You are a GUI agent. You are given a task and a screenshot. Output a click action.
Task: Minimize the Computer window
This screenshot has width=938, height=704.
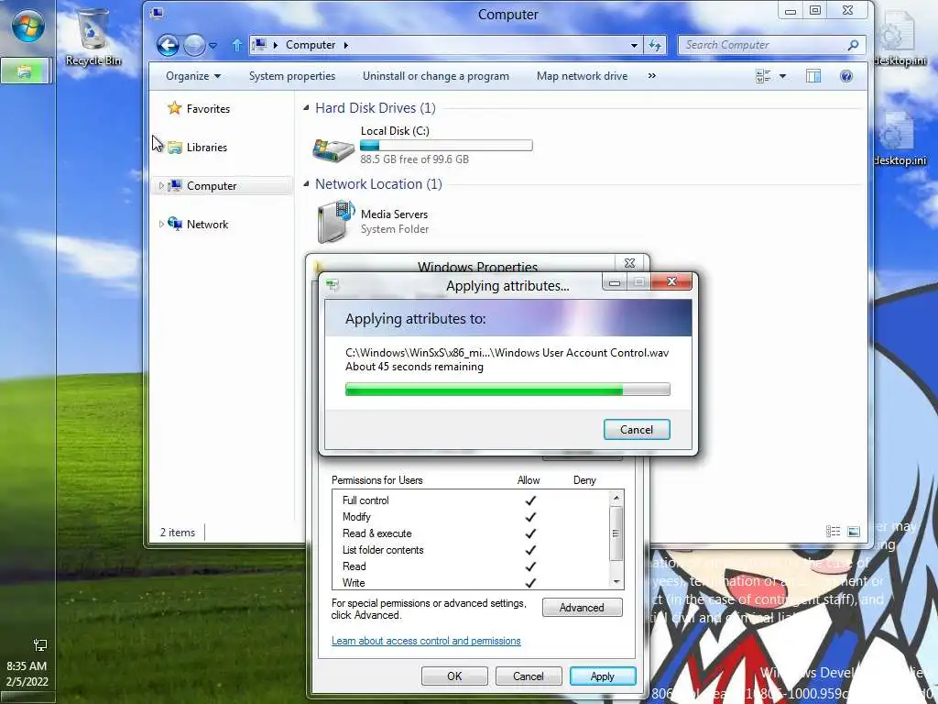(791, 11)
